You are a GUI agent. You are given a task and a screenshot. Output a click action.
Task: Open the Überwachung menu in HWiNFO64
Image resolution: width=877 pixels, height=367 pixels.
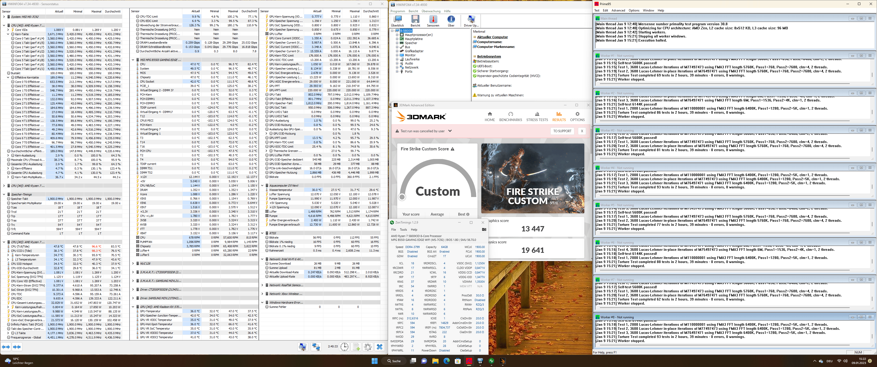431,11
